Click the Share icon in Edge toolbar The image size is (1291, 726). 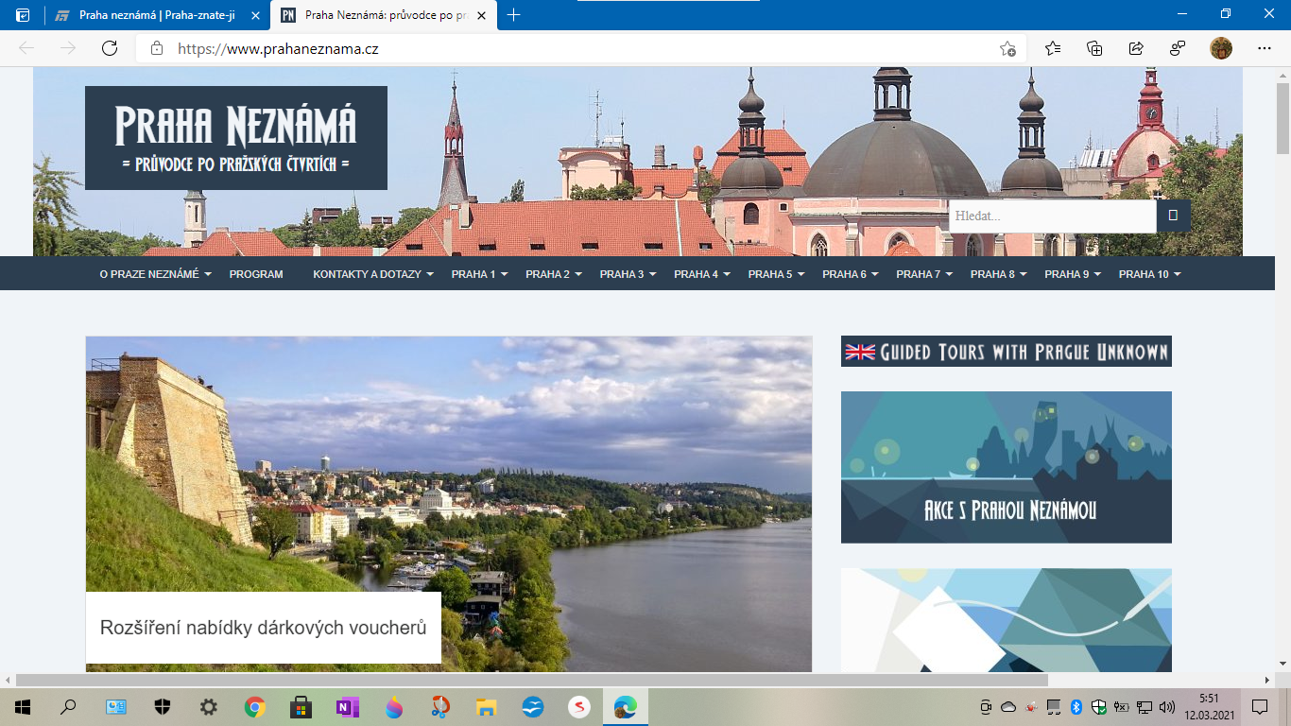tap(1136, 48)
